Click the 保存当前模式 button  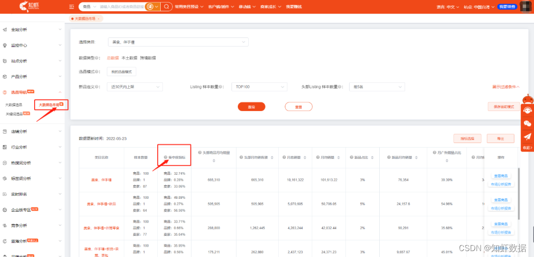pos(504,107)
